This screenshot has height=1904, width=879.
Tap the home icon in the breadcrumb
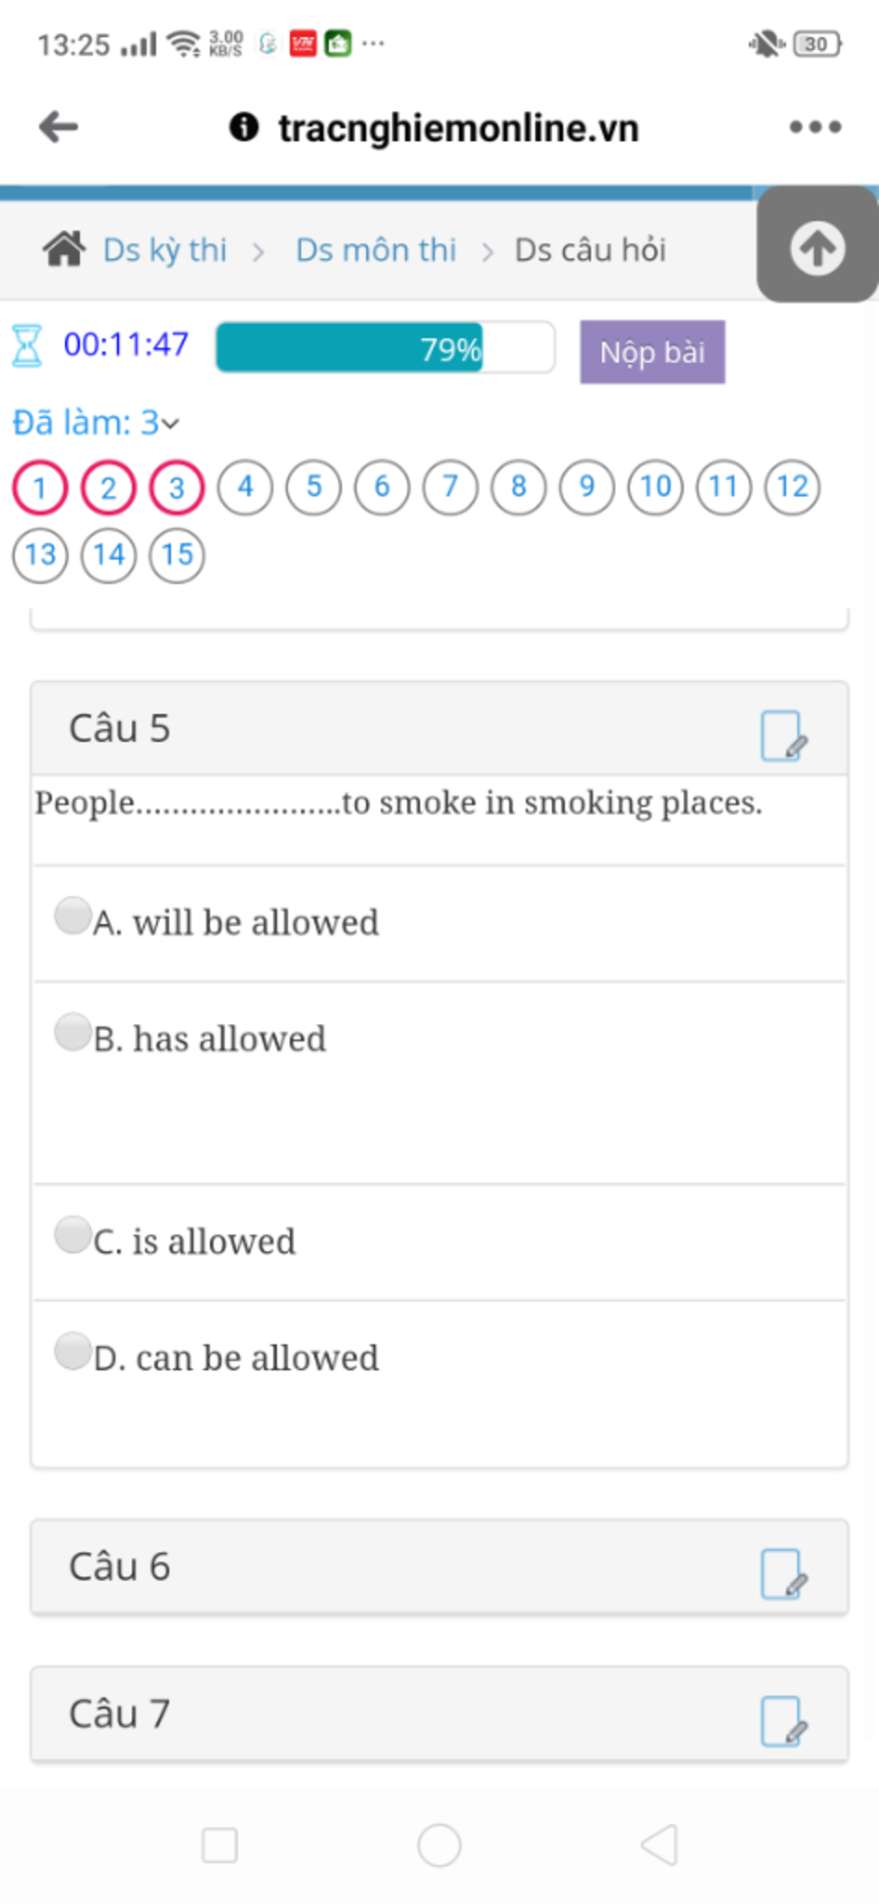click(x=64, y=250)
